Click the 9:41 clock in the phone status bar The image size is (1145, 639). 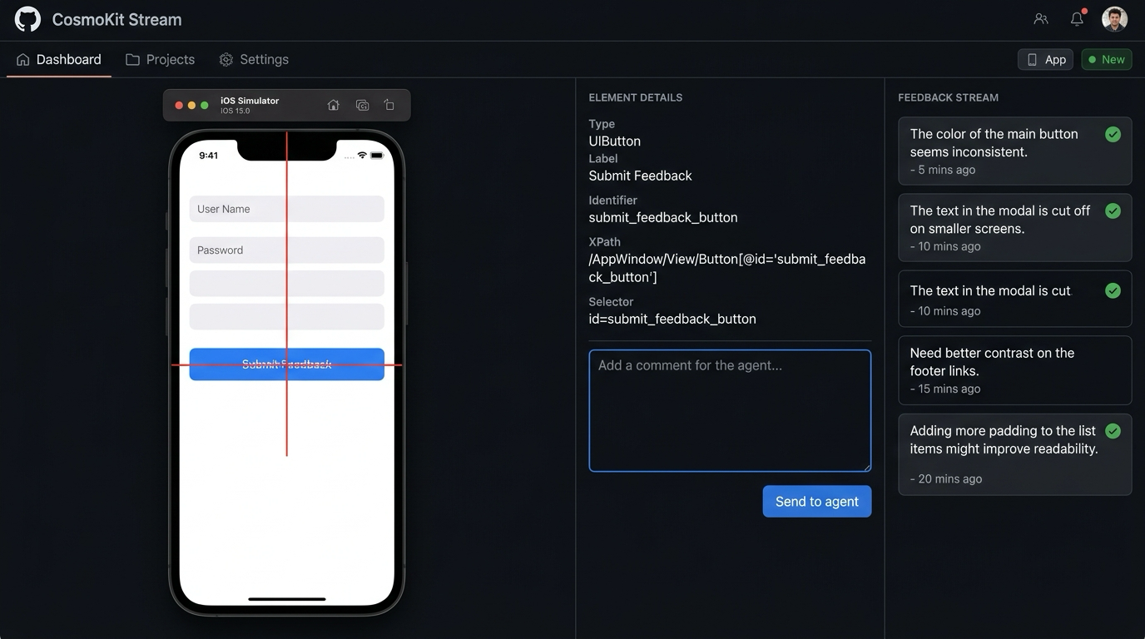tap(208, 156)
